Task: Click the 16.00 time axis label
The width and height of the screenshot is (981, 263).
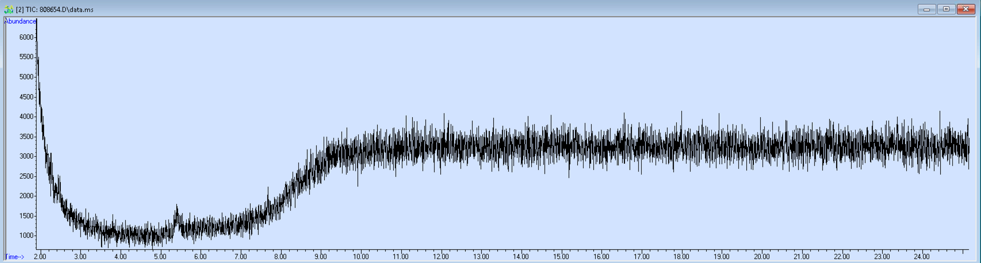Action: click(601, 257)
